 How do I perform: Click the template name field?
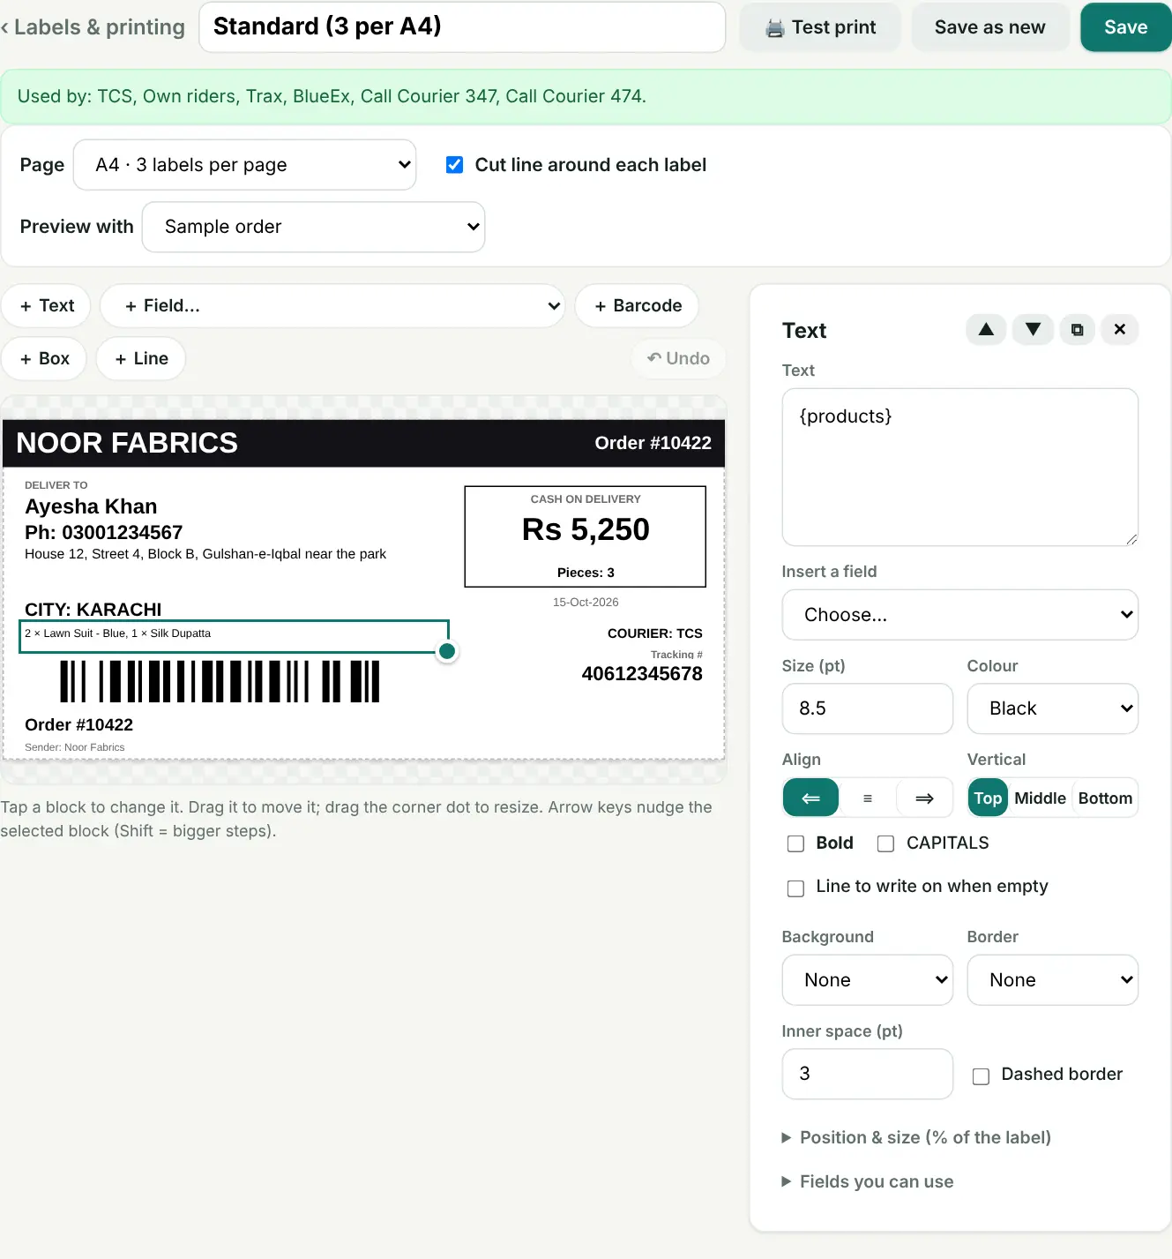(462, 27)
